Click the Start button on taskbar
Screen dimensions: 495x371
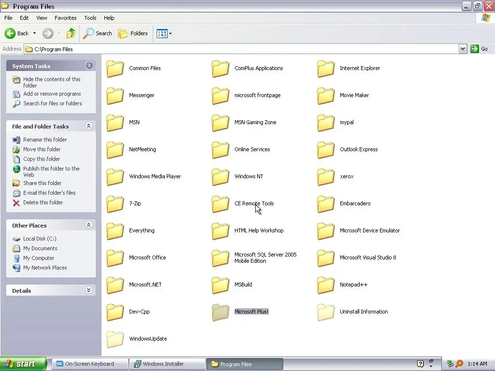23,364
